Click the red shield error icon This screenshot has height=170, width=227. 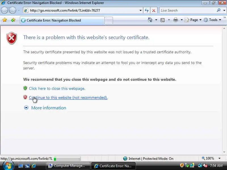click(x=12, y=38)
